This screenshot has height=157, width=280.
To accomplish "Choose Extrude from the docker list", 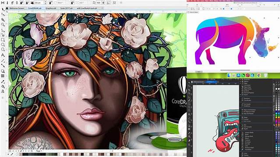I will click(247, 144).
